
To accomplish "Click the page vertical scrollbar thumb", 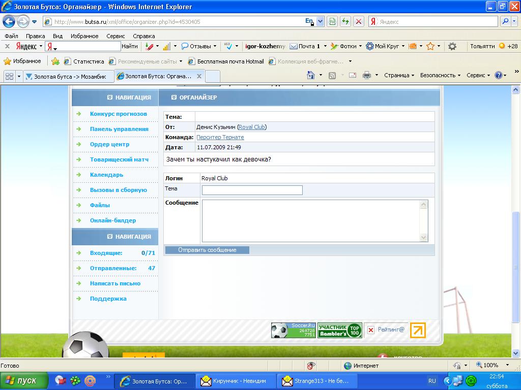I will pyautogui.click(x=516, y=264).
